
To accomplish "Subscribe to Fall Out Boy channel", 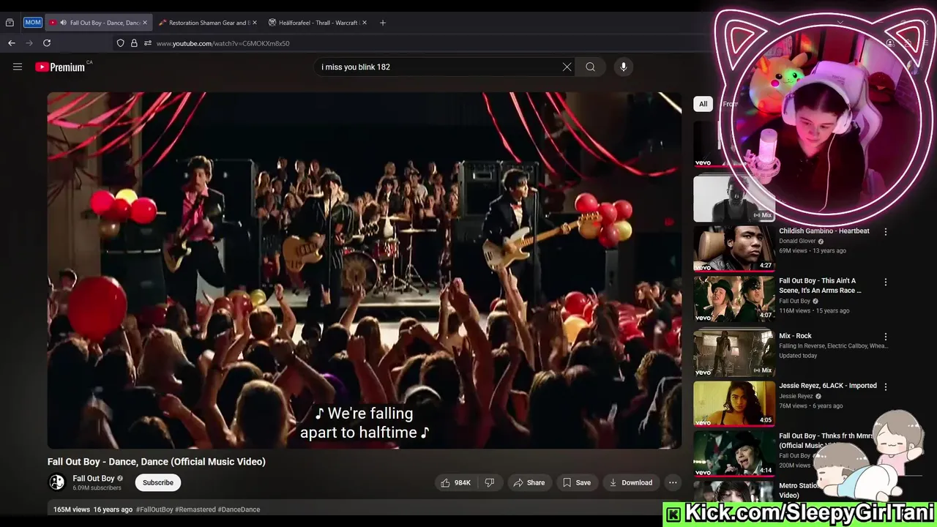I will point(158,482).
